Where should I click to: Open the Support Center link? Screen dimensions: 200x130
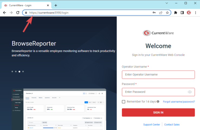[151, 125]
